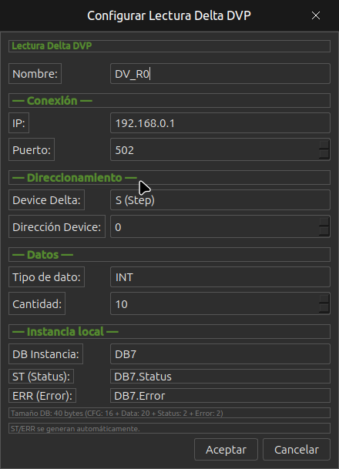Click the Dirección Device number field
339x469 pixels.
point(214,226)
